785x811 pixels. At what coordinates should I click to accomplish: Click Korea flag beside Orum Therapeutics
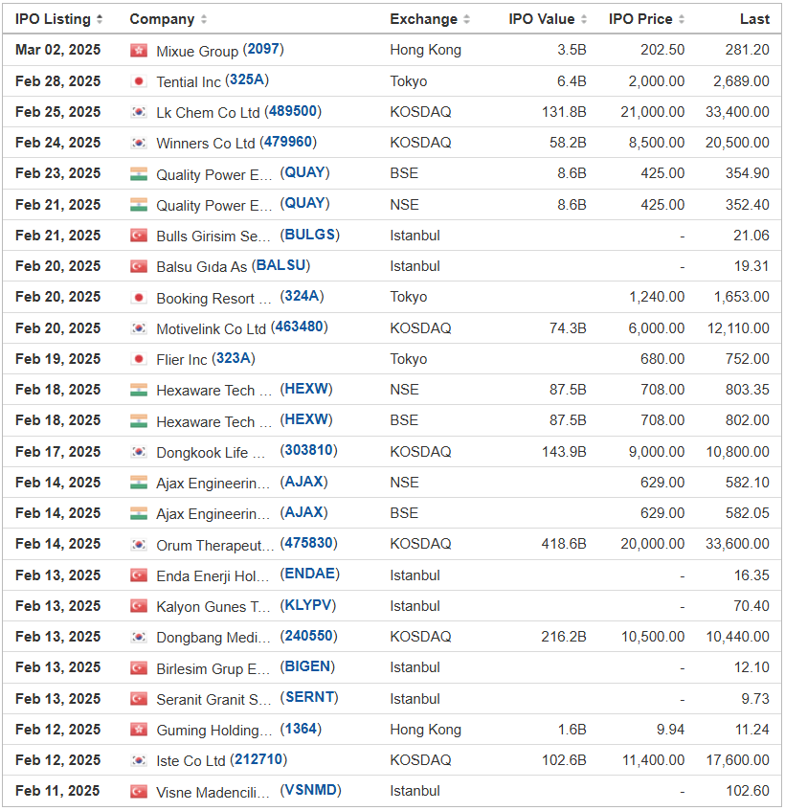pos(139,544)
